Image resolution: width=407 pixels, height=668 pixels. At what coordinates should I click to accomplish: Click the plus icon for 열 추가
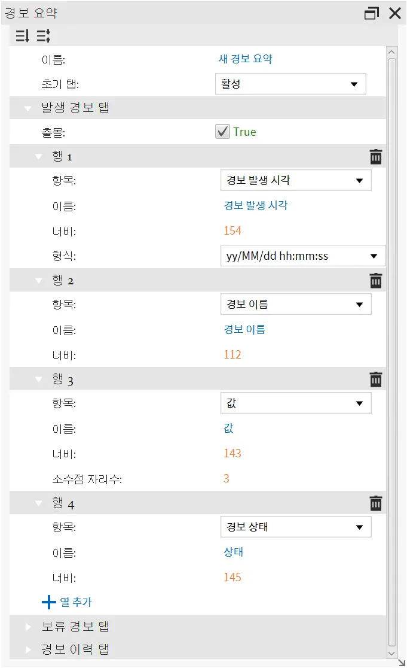click(x=49, y=602)
